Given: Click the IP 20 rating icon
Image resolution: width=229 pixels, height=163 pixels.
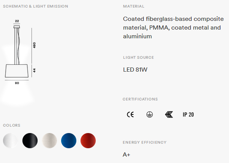Looking at the screenshot, I should pos(188,114).
